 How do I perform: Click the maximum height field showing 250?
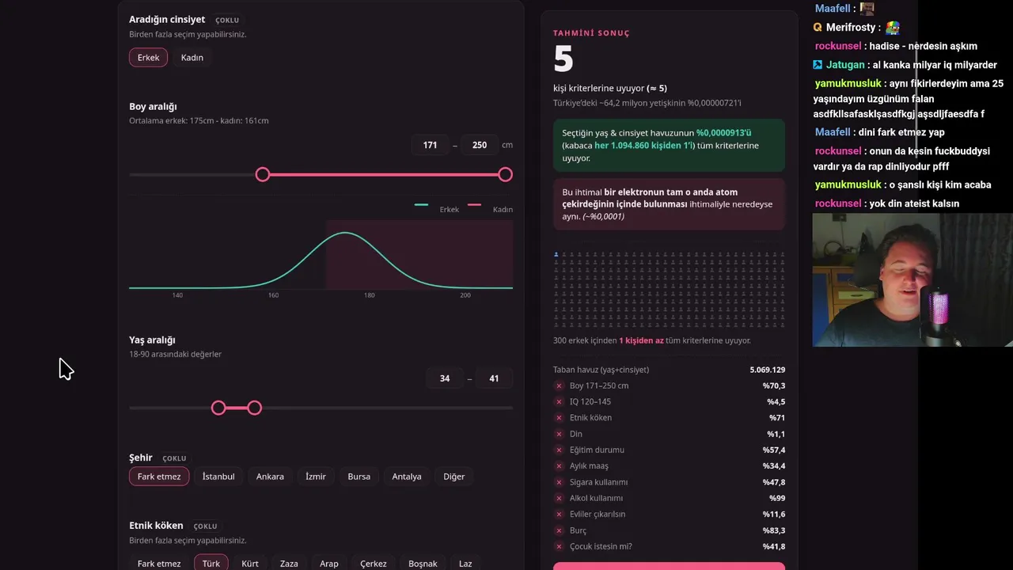[480, 145]
